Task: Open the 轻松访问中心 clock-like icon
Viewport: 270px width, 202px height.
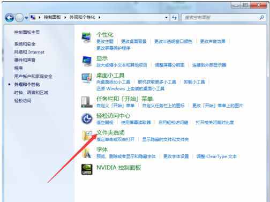Action: 87,118
